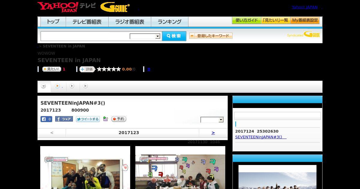Viewport: 360px width, 189px height.
Task: Open the トップ tab
Action: [x=53, y=22]
